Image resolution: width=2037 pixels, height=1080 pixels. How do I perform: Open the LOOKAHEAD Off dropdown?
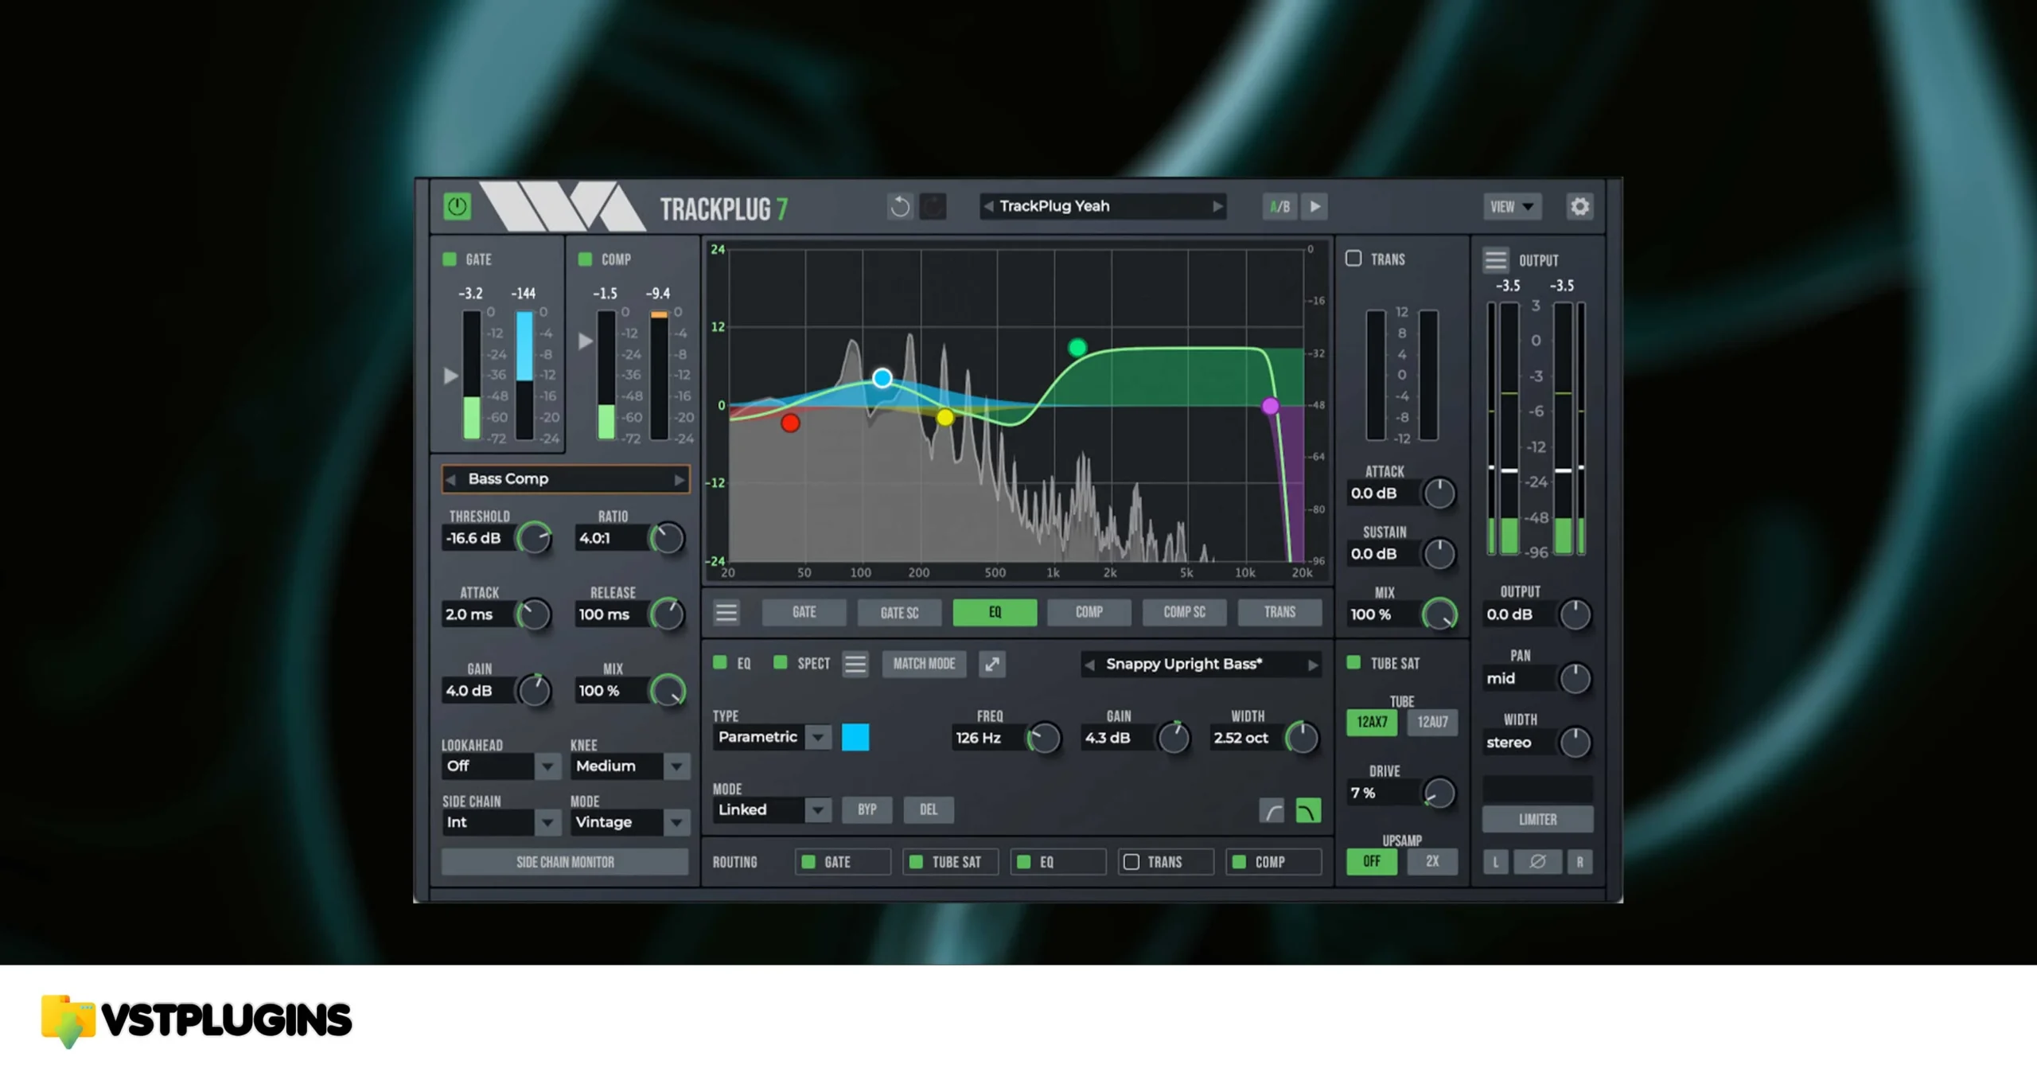tap(501, 766)
